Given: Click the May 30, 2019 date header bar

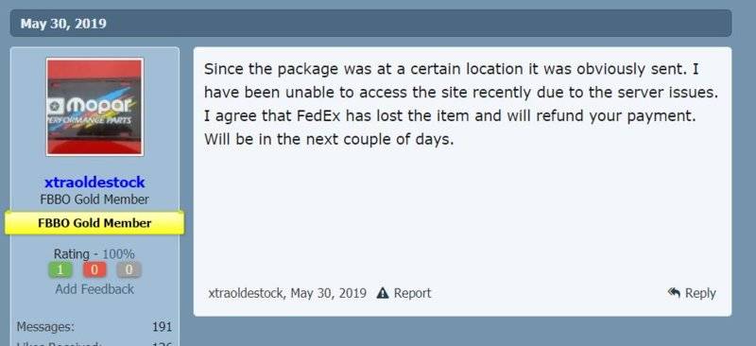Looking at the screenshot, I should [x=370, y=24].
